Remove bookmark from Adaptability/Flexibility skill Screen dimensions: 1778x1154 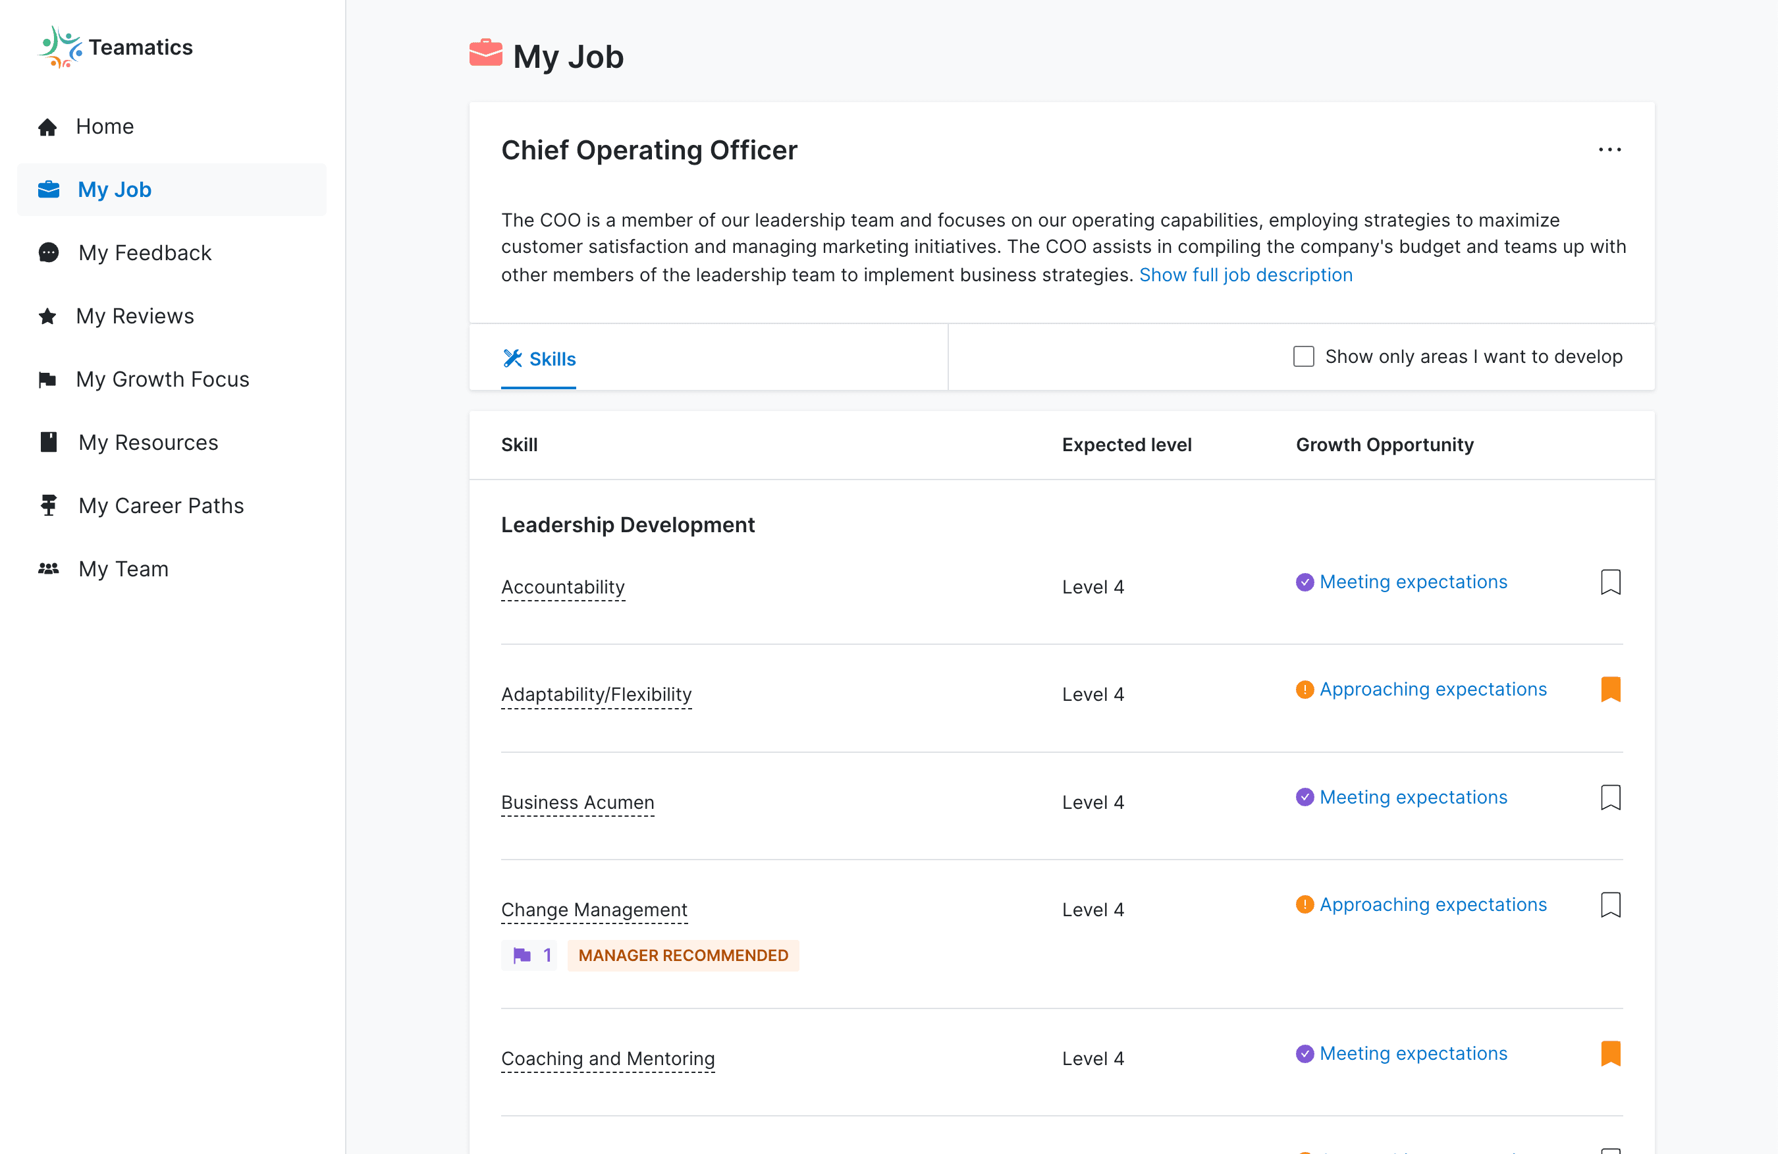point(1610,689)
